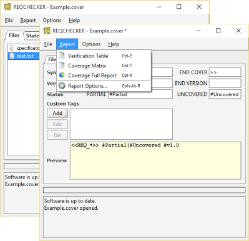The height and width of the screenshot is (241, 249).
Task: Click the END VERSION label
Action: click(x=191, y=83)
